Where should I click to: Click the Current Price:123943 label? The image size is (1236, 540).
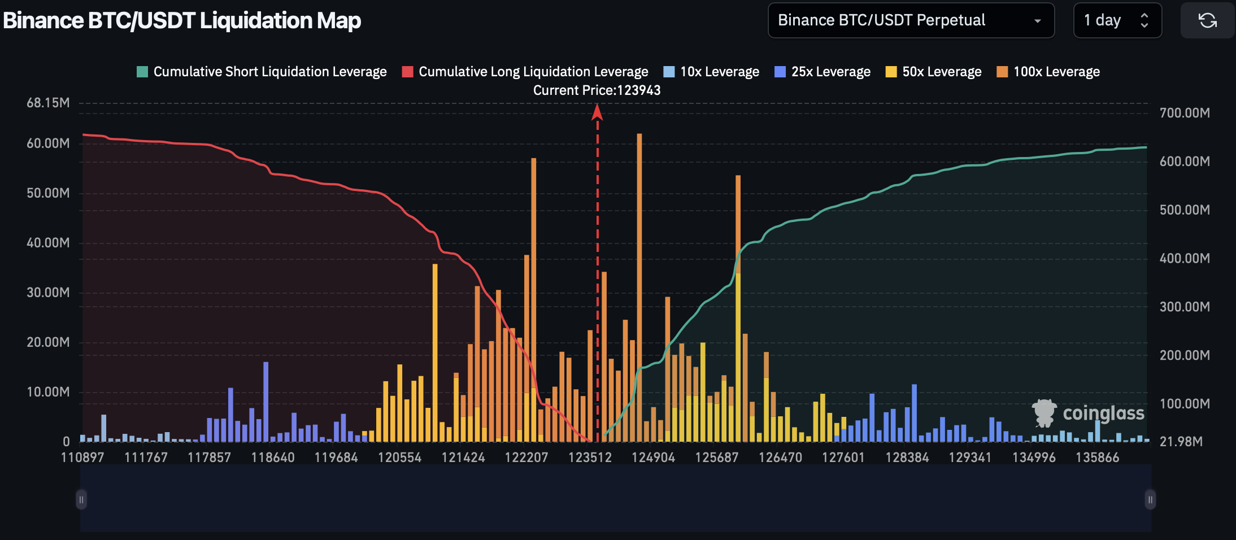[597, 90]
